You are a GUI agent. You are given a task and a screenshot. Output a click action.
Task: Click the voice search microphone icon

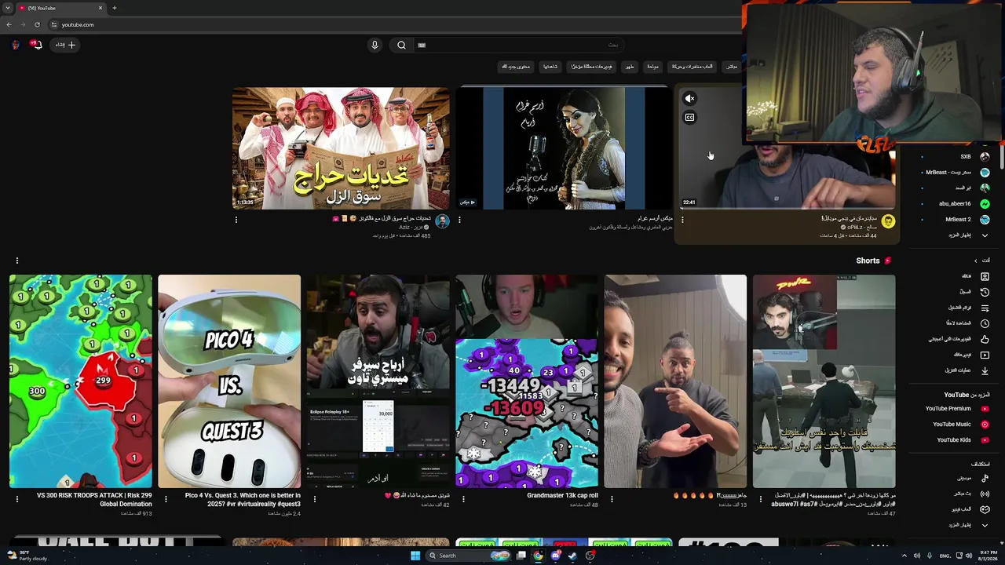[x=375, y=45]
